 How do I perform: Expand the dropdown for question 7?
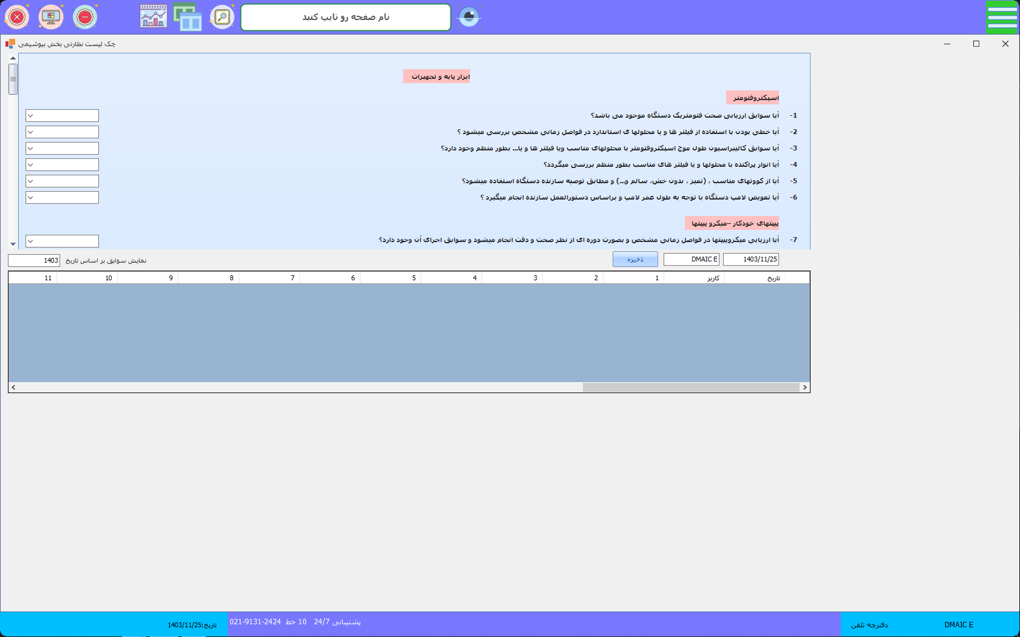pyautogui.click(x=62, y=241)
